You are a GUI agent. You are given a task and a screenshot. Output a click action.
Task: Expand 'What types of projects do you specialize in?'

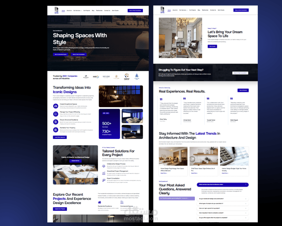pos(223,203)
